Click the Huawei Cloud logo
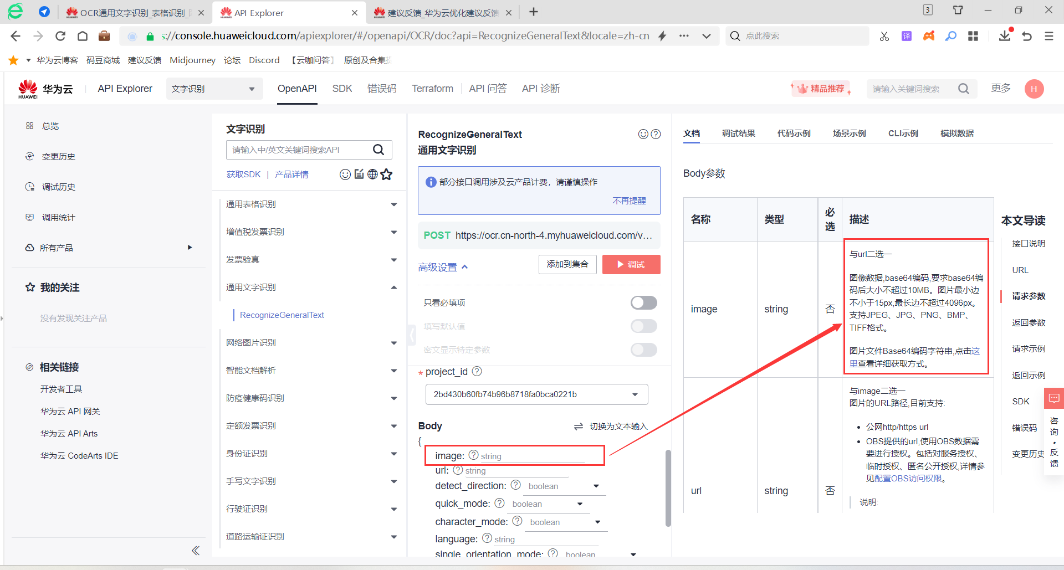Screen dimensions: 1064x570 pos(45,89)
